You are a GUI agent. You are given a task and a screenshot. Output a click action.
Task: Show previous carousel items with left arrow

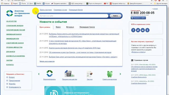pyautogui.click(x=39, y=74)
